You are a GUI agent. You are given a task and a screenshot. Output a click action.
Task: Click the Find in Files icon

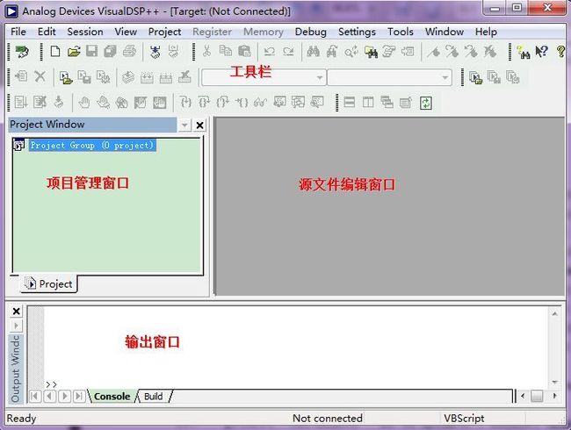click(x=371, y=52)
